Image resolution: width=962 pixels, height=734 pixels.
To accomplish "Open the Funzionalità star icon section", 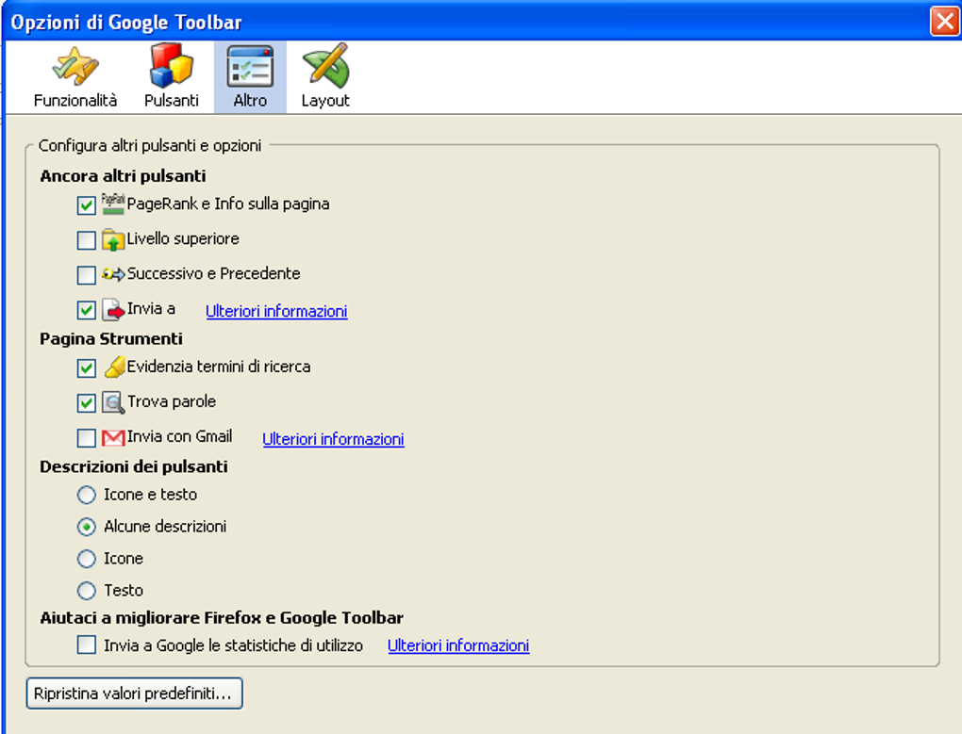I will click(75, 66).
